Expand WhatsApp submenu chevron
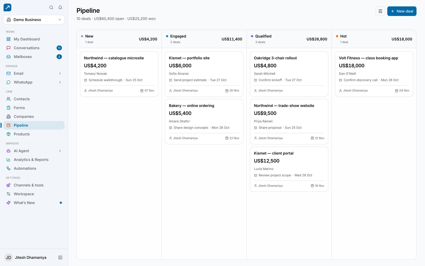 click(60, 82)
